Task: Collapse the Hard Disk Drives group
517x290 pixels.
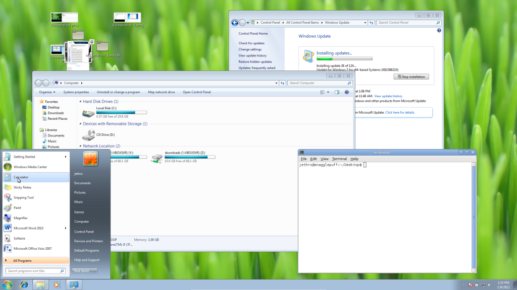Action: (x=80, y=102)
